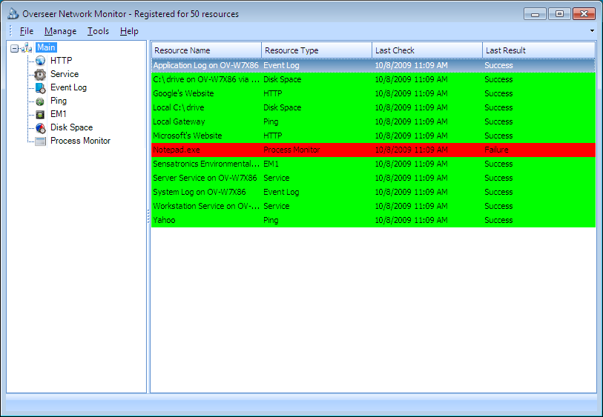
Task: Open the Help menu
Action: (x=129, y=31)
